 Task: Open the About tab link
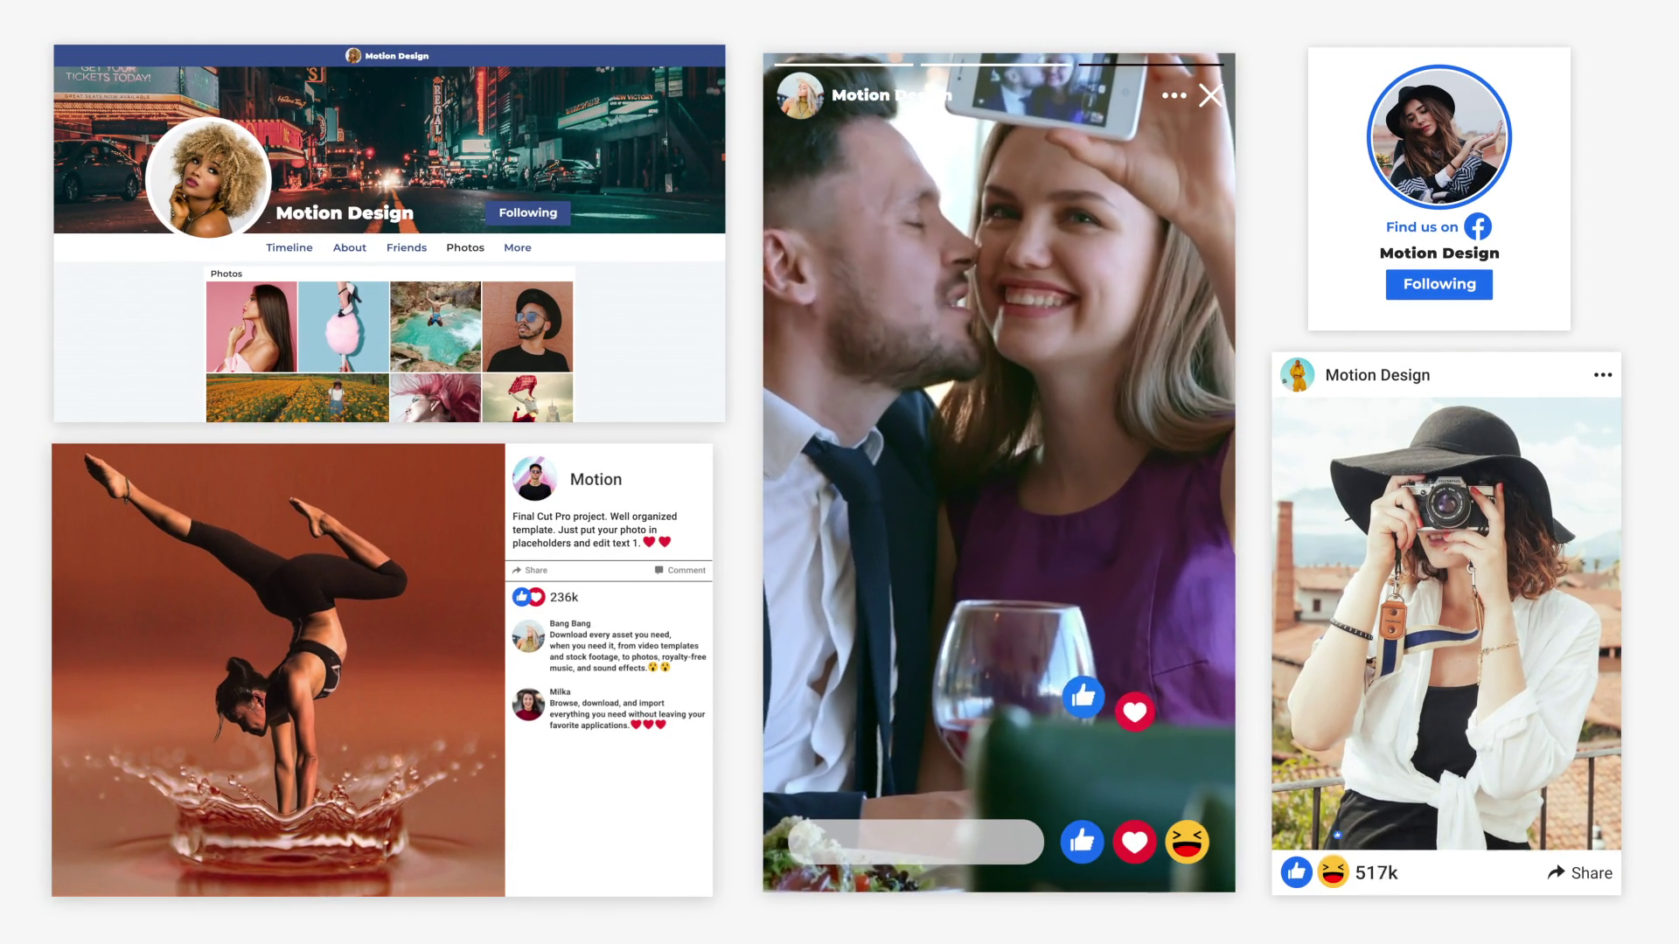click(x=349, y=248)
